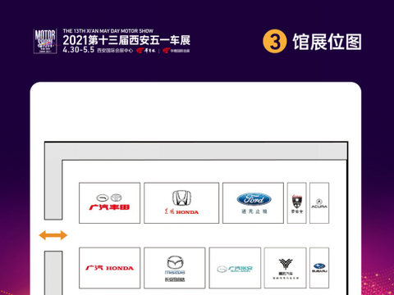Click the Motor Show logo badge

pos(45,41)
